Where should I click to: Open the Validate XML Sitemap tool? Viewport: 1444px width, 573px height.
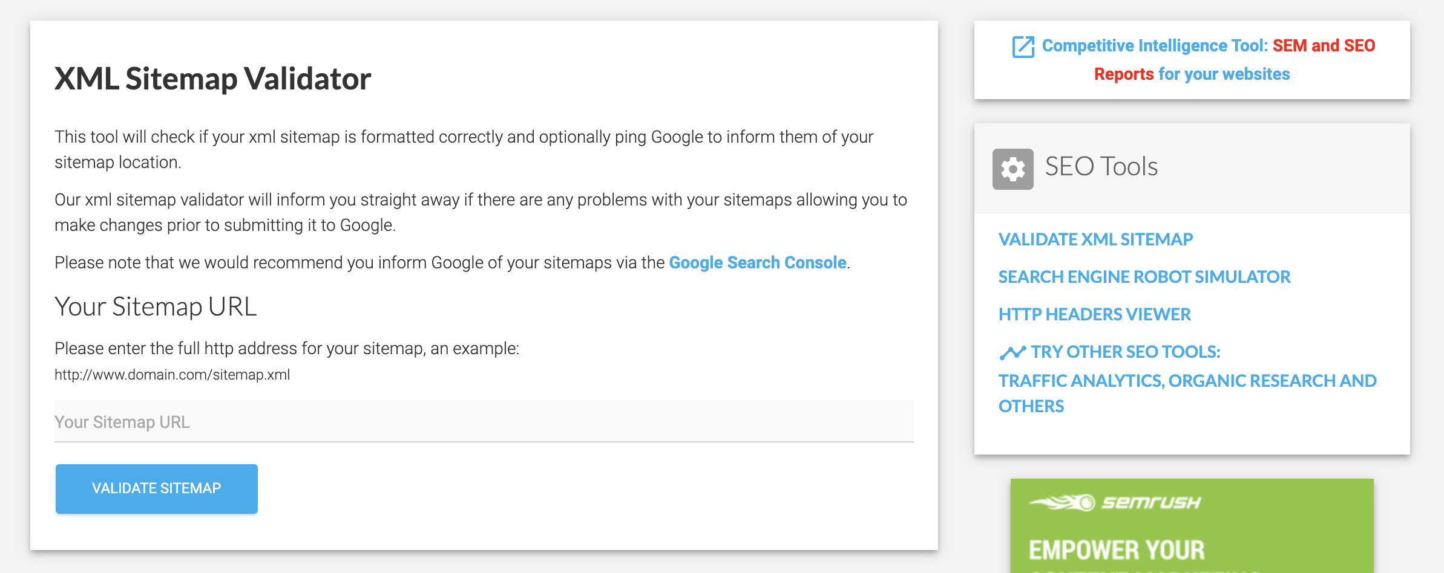pyautogui.click(x=1095, y=240)
